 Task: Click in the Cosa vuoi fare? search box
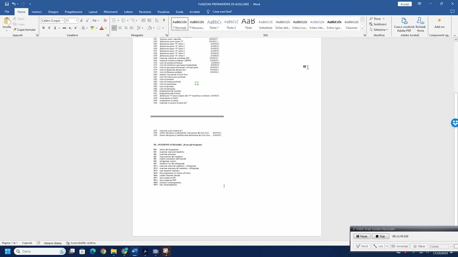pos(222,12)
